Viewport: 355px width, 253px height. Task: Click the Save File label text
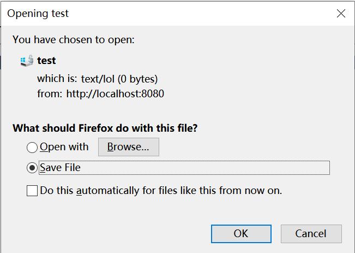pyautogui.click(x=60, y=168)
